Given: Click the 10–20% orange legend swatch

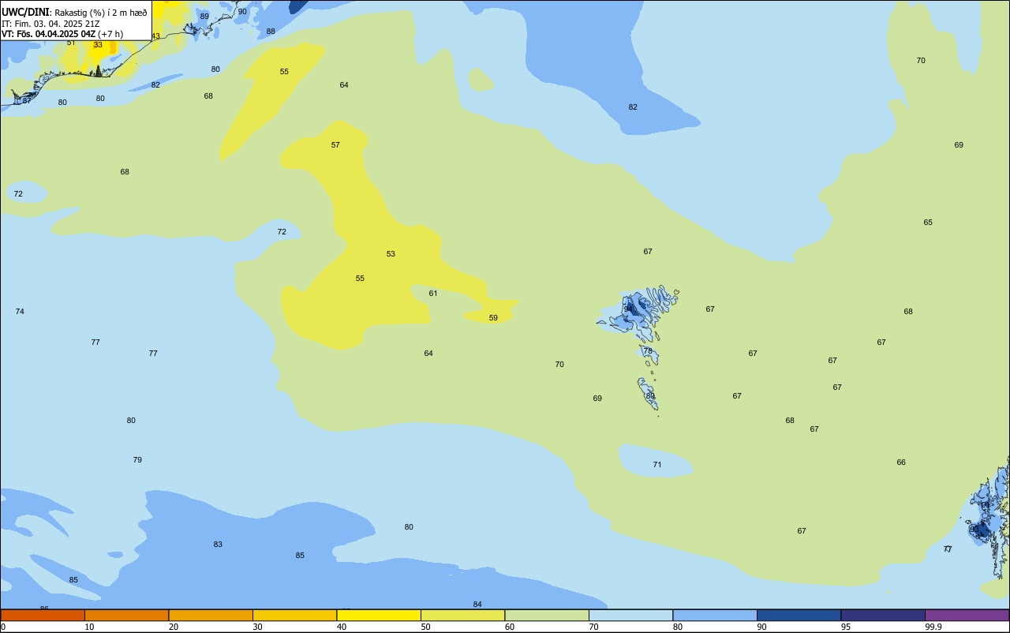Looking at the screenshot, I should [126, 615].
